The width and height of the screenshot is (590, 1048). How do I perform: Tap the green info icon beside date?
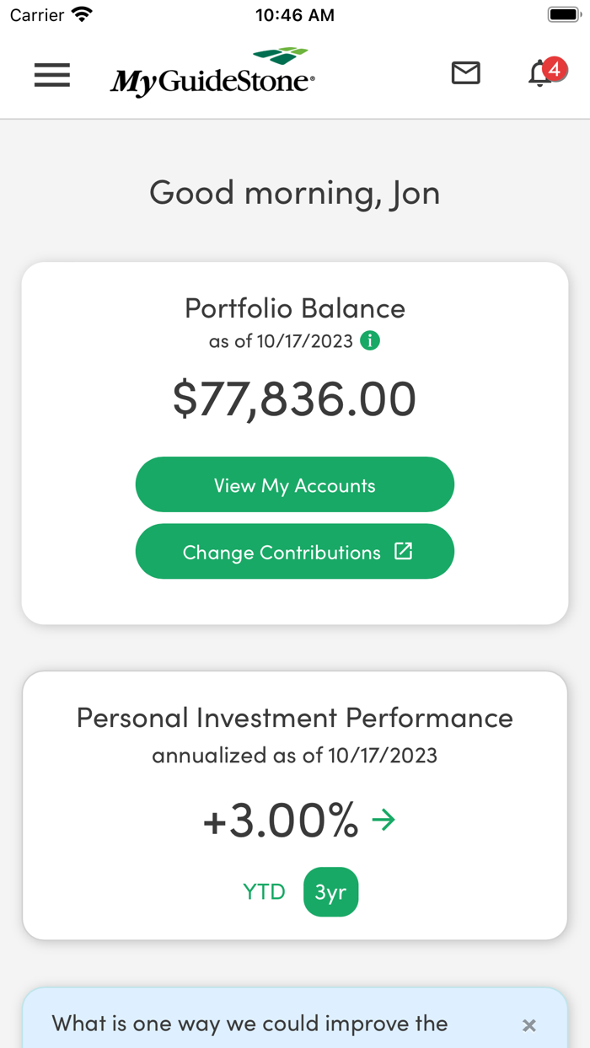[370, 340]
